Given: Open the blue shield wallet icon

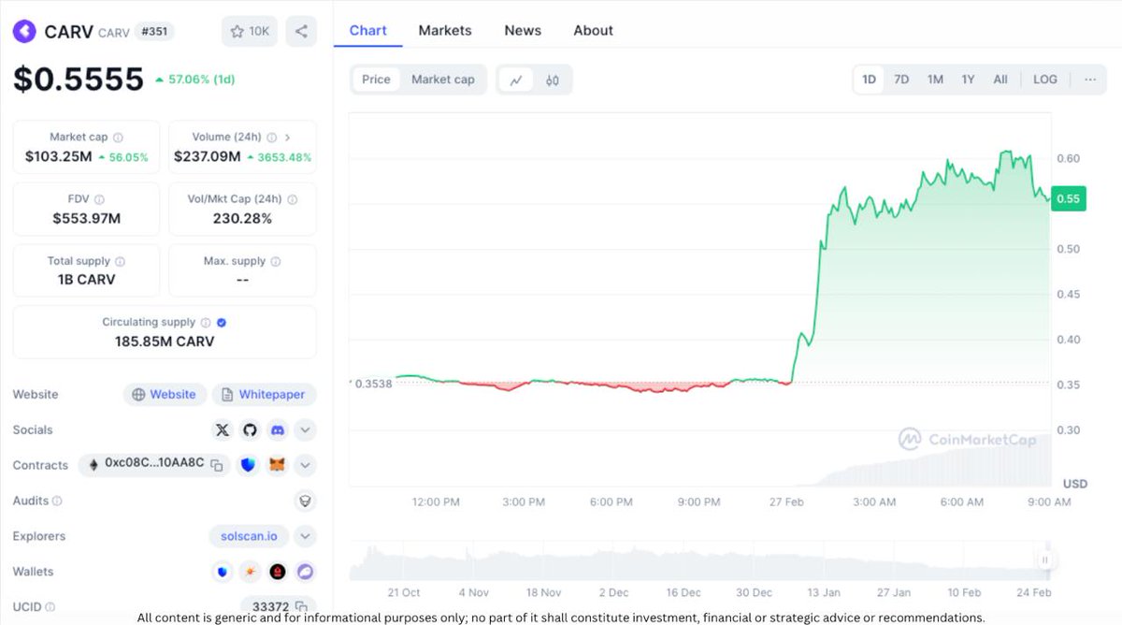Looking at the screenshot, I should [223, 572].
